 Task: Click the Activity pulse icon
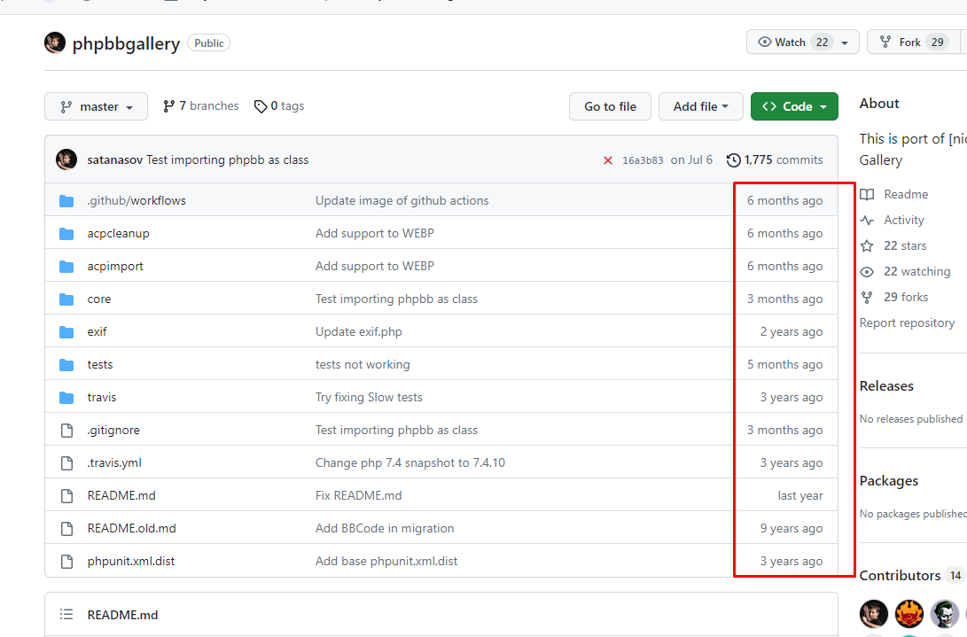pyautogui.click(x=867, y=220)
